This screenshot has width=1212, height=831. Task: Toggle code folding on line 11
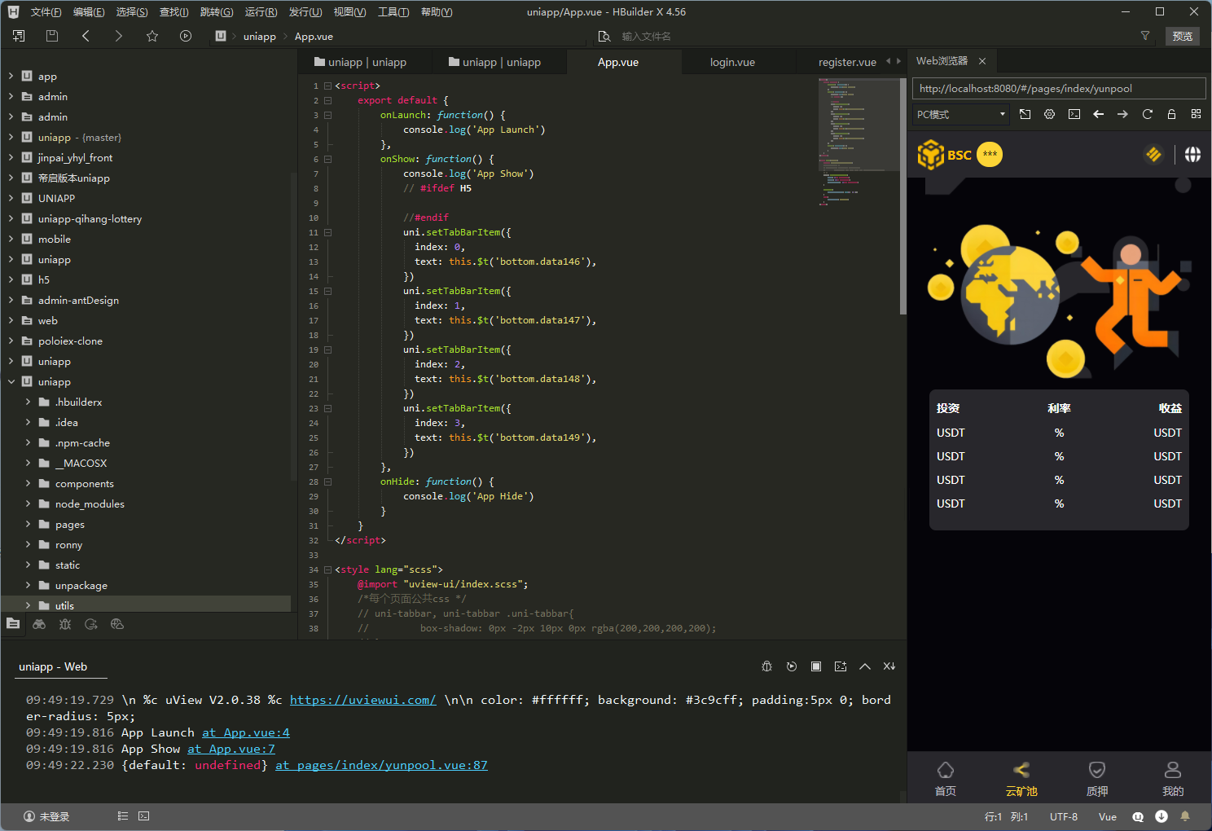pos(327,232)
